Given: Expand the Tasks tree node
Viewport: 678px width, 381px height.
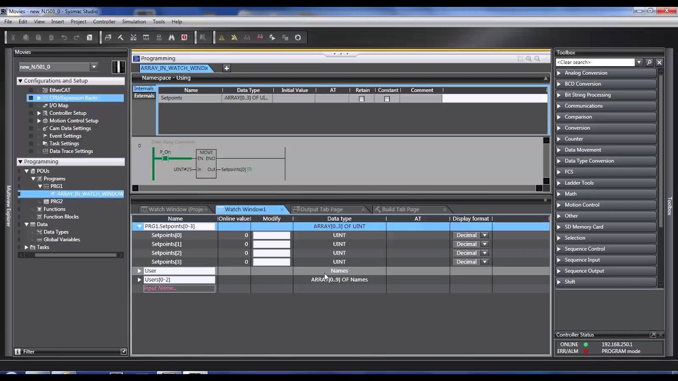Looking at the screenshot, I should 26,247.
